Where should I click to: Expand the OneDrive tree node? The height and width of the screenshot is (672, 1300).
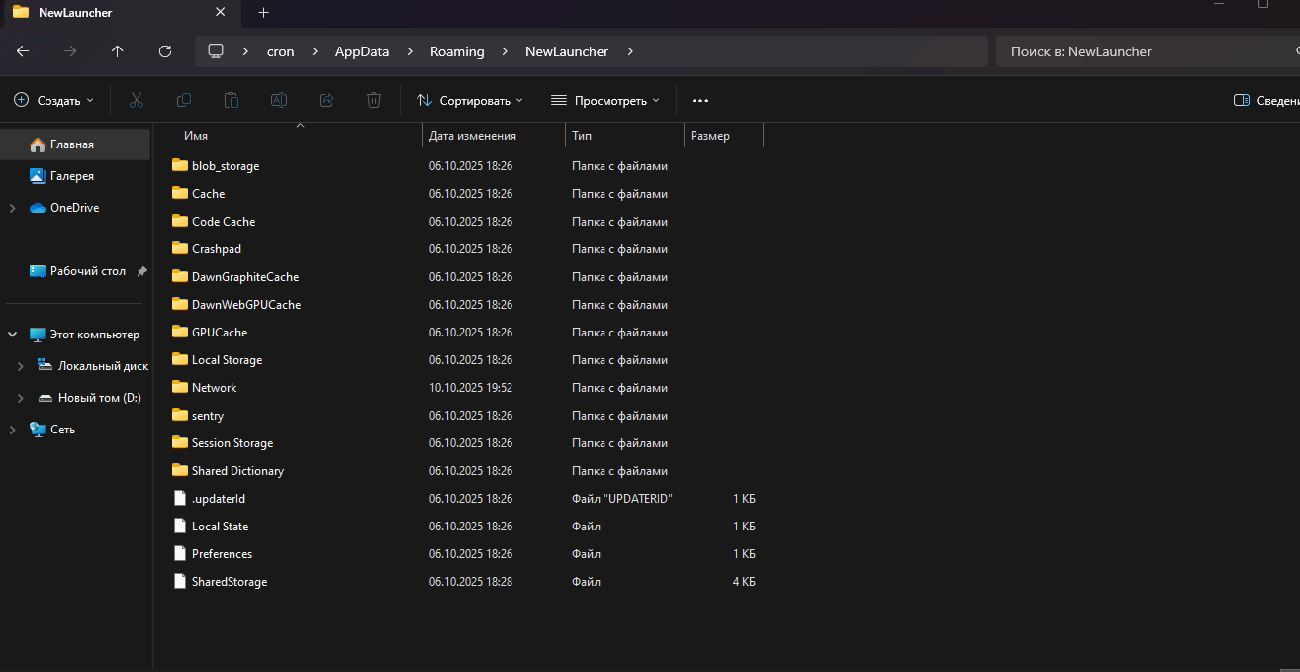pyautogui.click(x=12, y=208)
